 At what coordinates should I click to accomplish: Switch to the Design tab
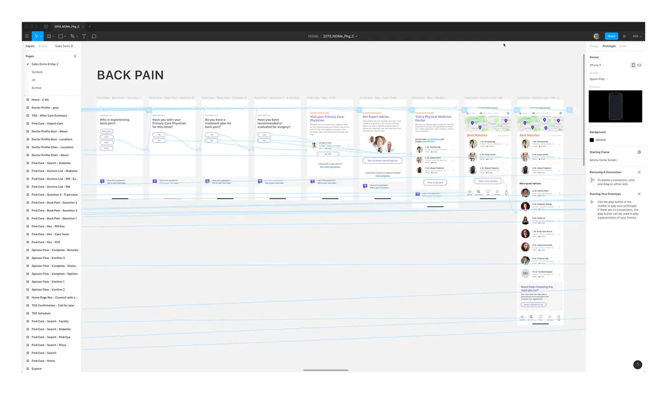[x=594, y=46]
